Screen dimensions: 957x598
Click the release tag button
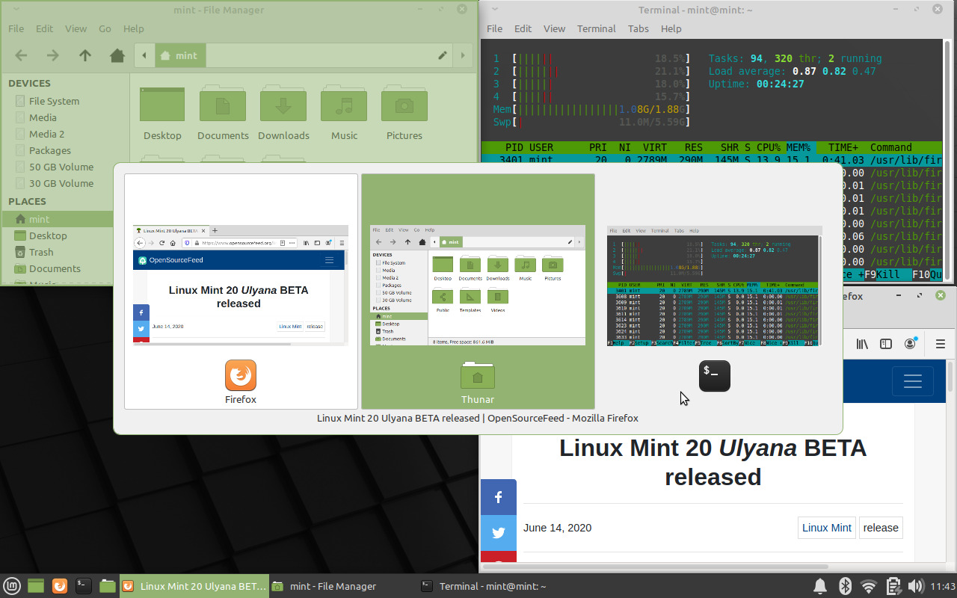tap(880, 528)
